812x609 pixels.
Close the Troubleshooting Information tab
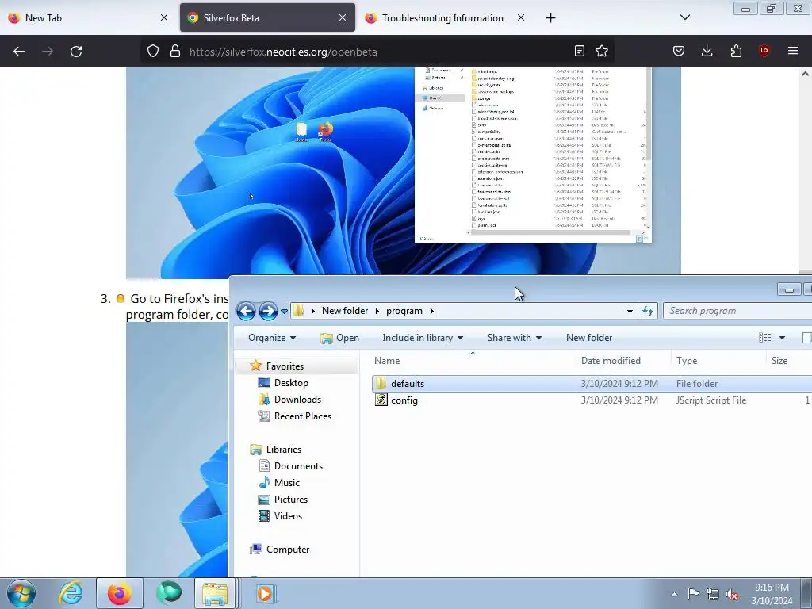[521, 17]
